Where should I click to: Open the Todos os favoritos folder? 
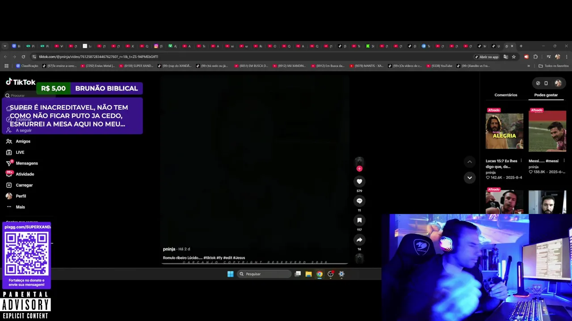(x=554, y=66)
